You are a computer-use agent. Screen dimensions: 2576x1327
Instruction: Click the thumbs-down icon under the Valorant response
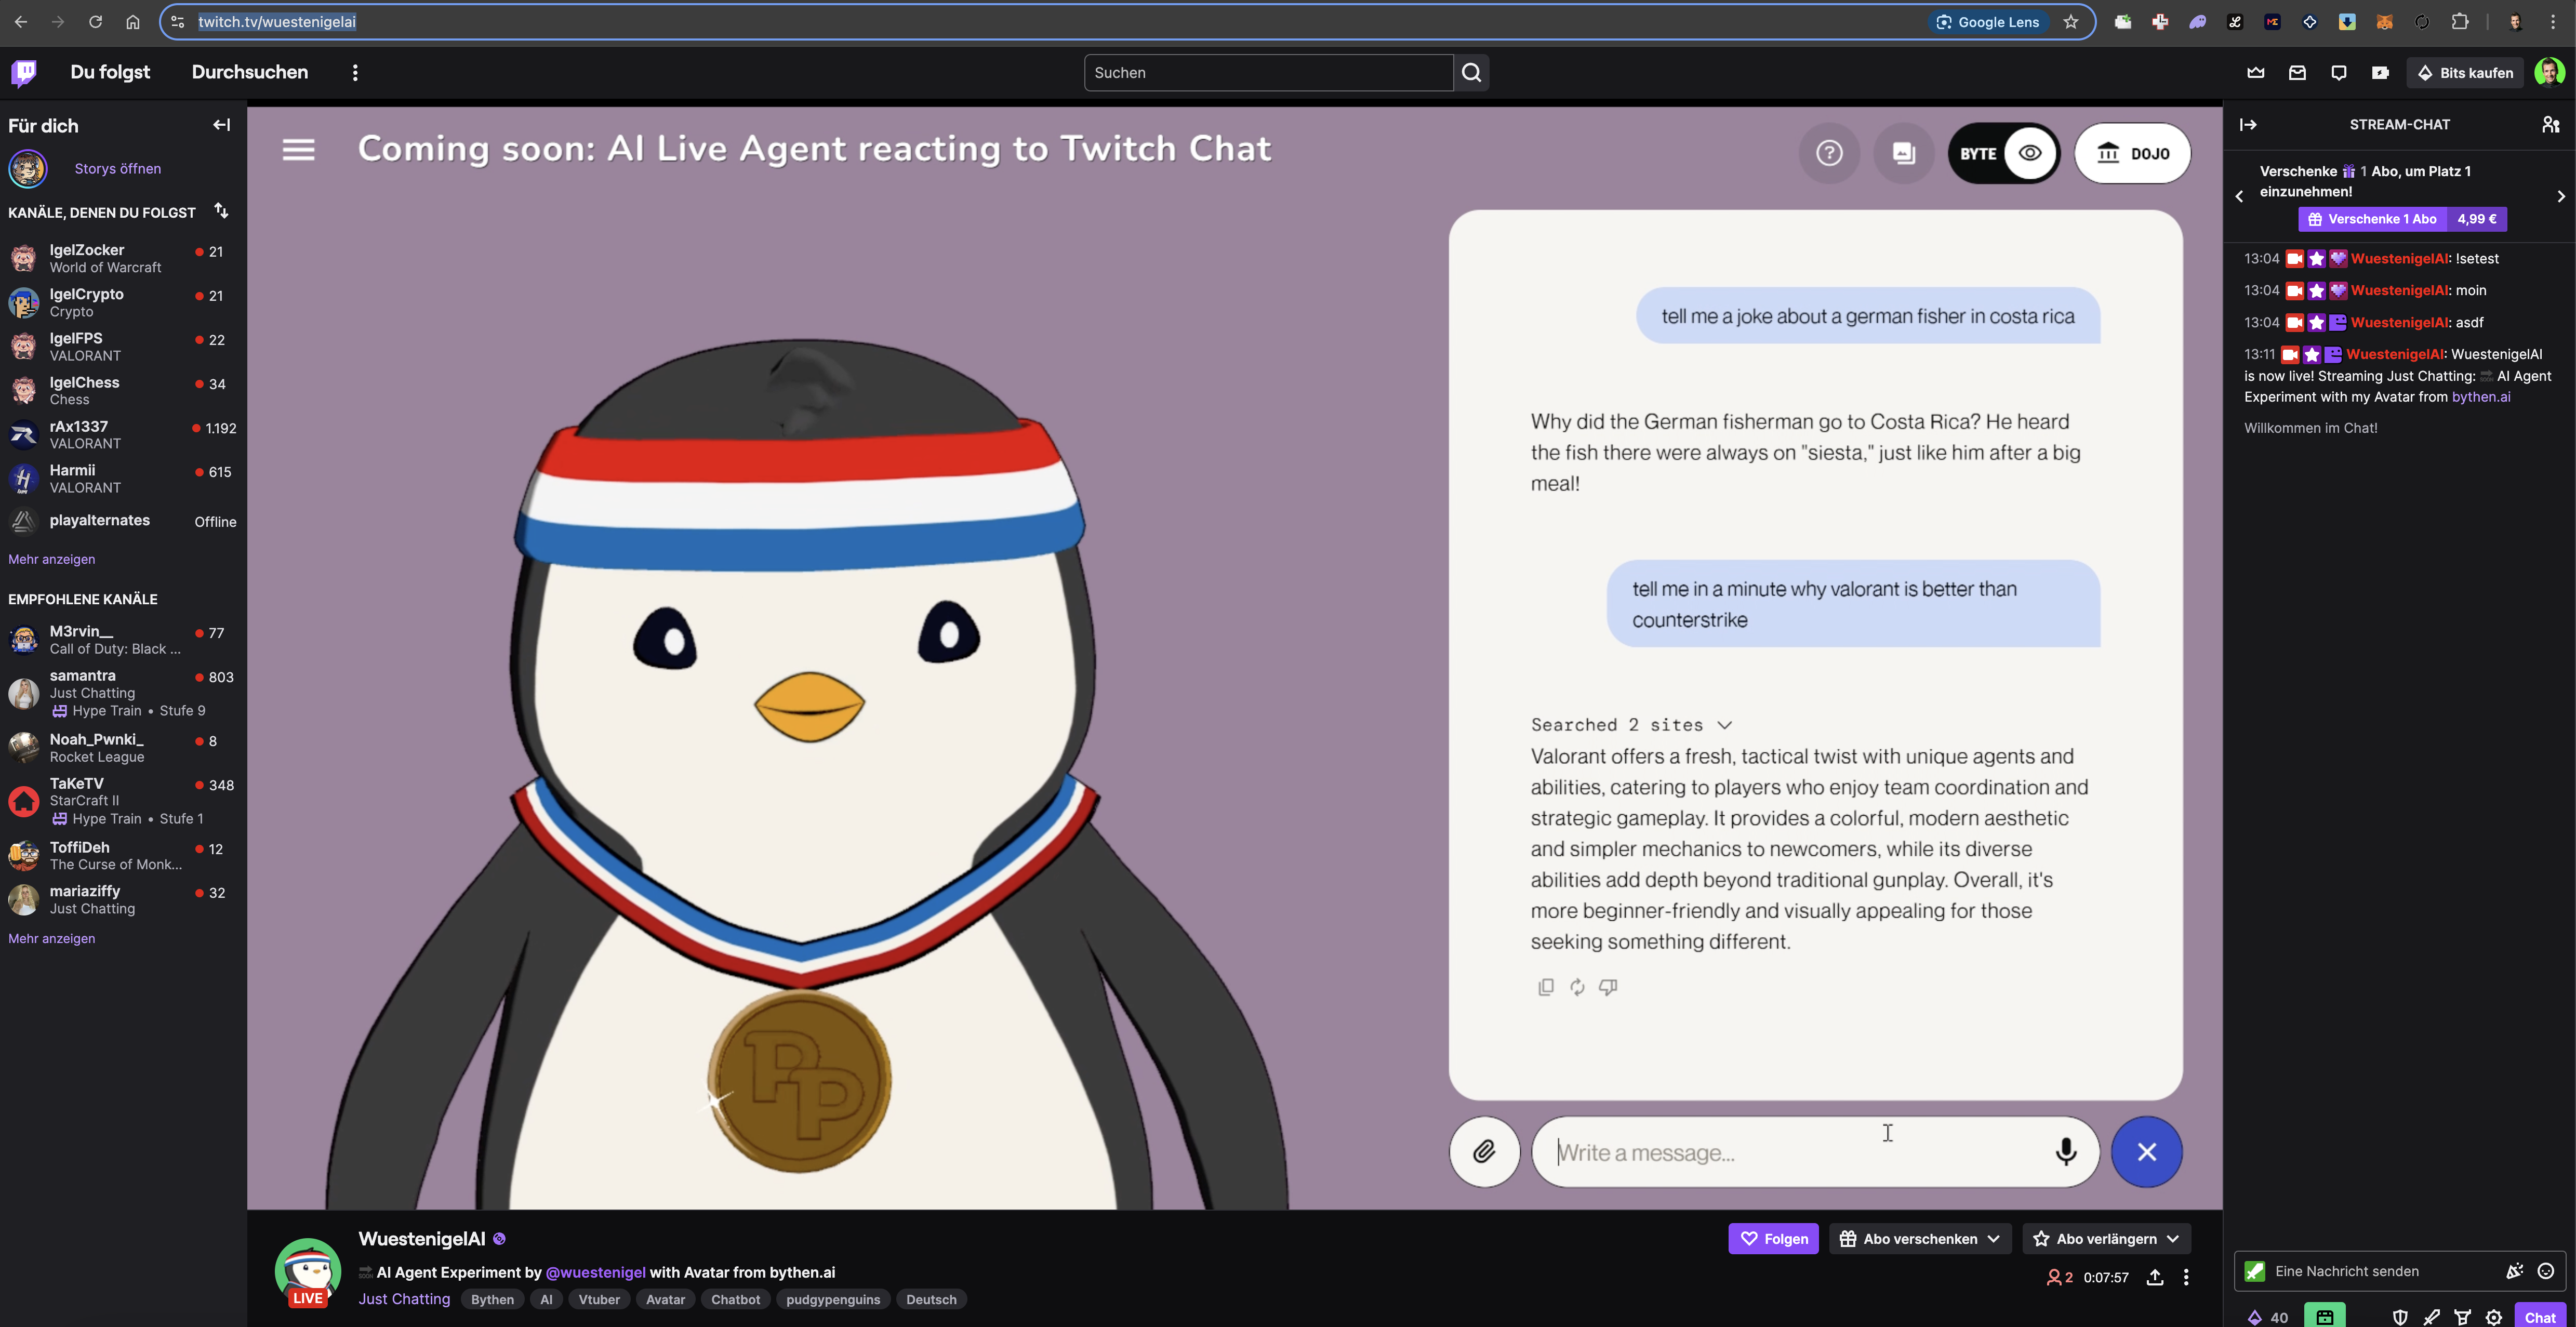click(1608, 987)
